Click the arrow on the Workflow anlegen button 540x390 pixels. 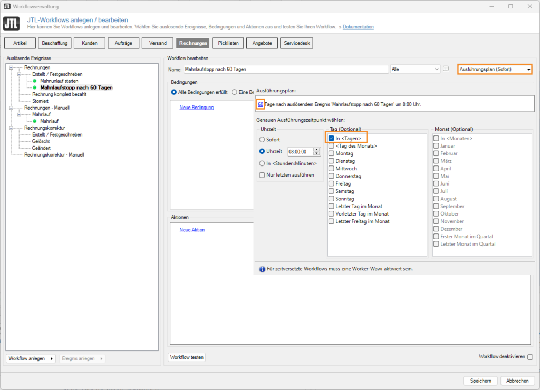(51, 358)
